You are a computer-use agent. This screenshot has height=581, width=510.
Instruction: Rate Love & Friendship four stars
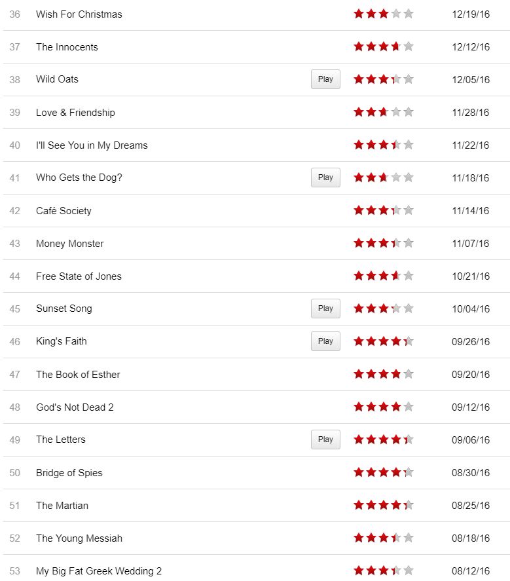click(x=396, y=112)
